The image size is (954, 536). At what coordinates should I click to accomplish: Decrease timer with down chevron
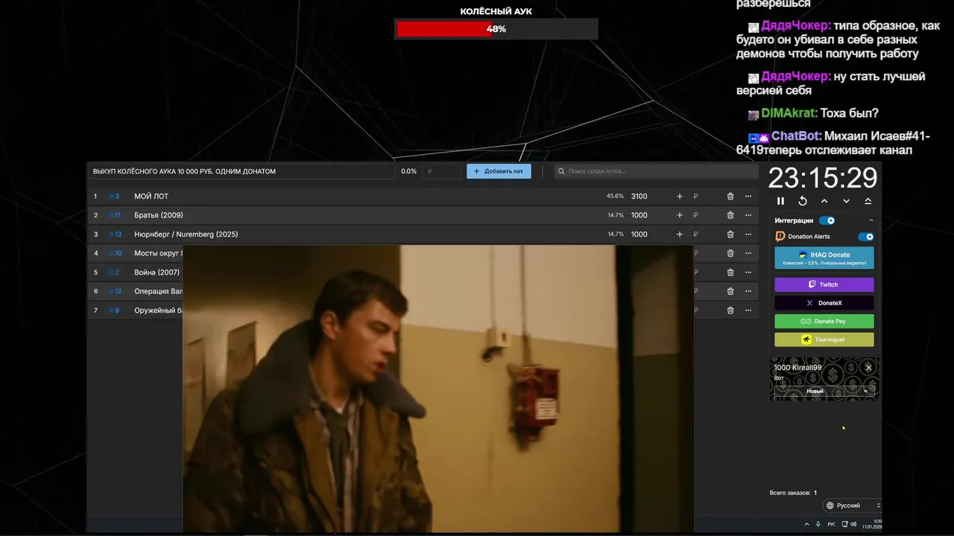pos(846,201)
